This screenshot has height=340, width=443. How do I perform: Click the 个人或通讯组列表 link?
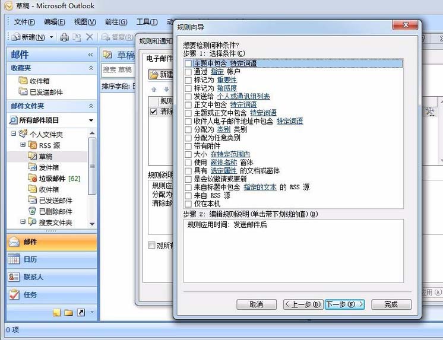[x=243, y=96]
